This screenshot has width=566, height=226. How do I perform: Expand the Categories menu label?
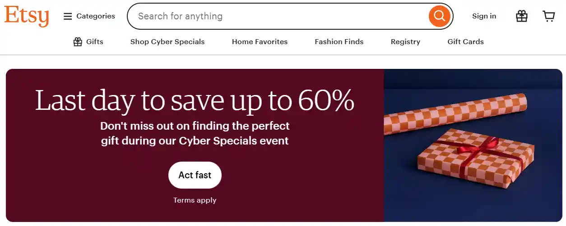coord(96,16)
